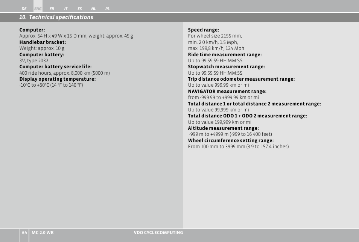Click the 'Computer battery:' label
The height and width of the screenshot is (242, 359).
pos(42,54)
